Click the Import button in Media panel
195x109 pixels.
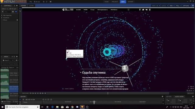tap(7, 60)
